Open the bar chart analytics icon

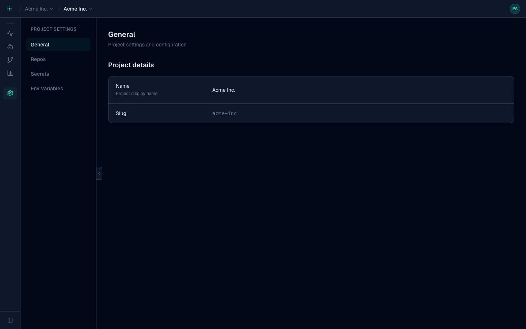(x=10, y=73)
